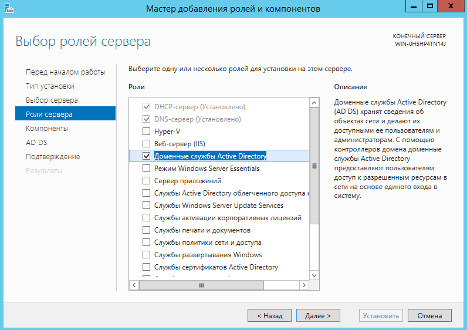Click the vertical scrollbar up arrow
This screenshot has height=330, width=467.
coord(314,103)
